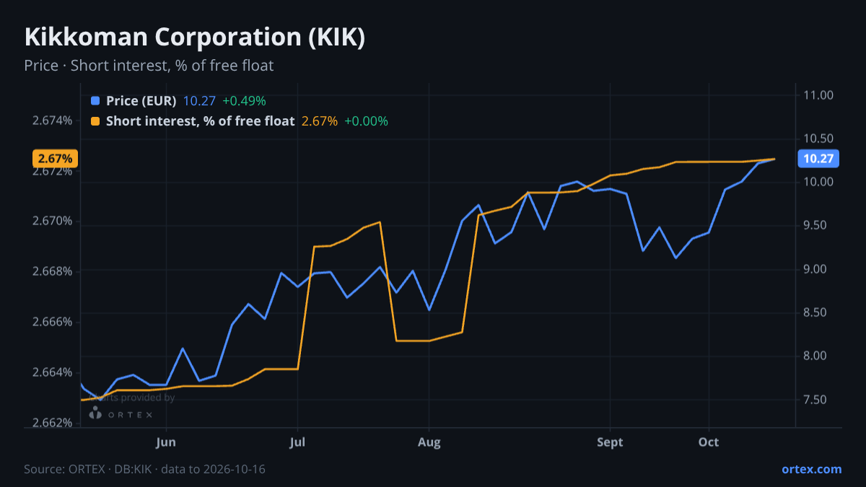Click the source line ORTEX · DB:KIK

(x=144, y=469)
